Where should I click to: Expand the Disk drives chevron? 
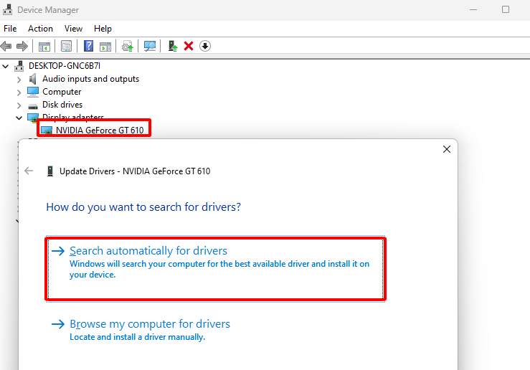click(x=19, y=105)
